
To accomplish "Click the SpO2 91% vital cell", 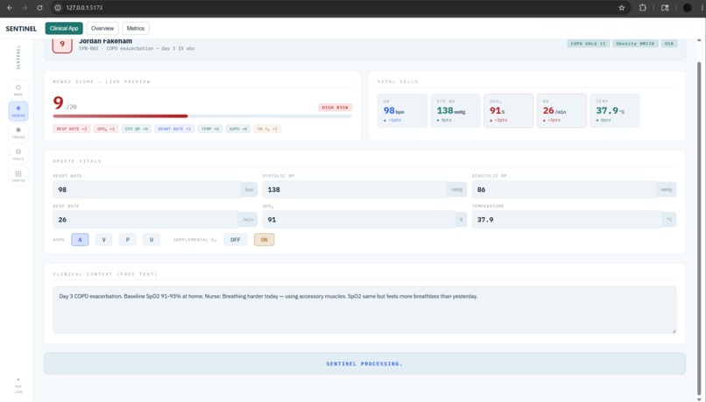I will click(x=508, y=110).
